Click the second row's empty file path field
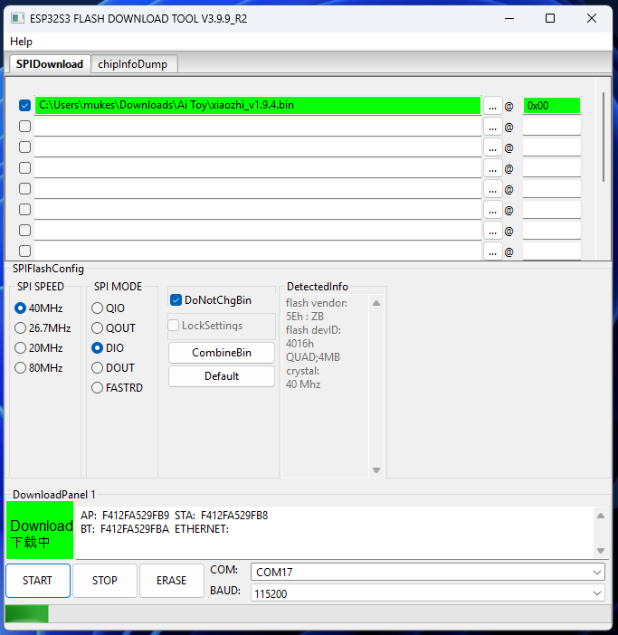This screenshot has height=635, width=618. (258, 127)
